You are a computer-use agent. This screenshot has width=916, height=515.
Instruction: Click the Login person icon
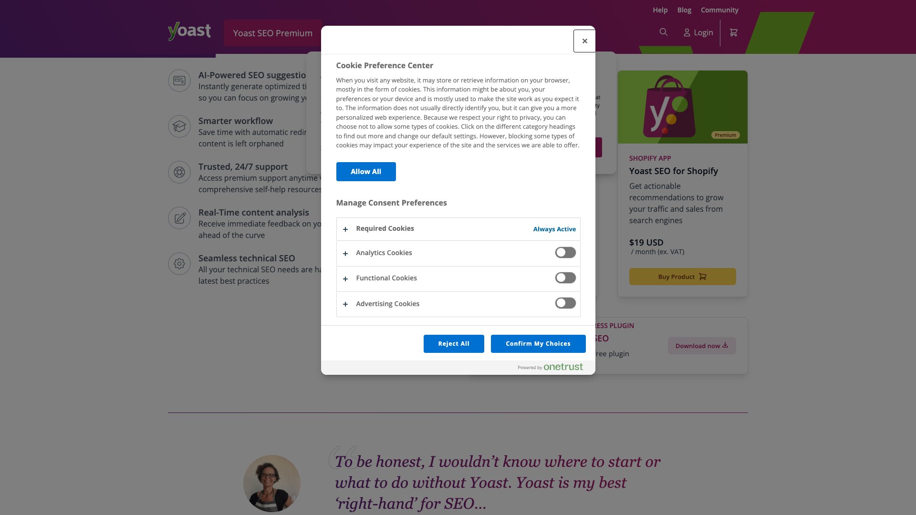687,32
